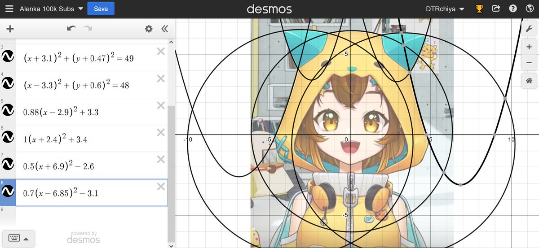539x248 pixels.
Task: Click the minimum point on the right parabola
Action: click(461, 184)
